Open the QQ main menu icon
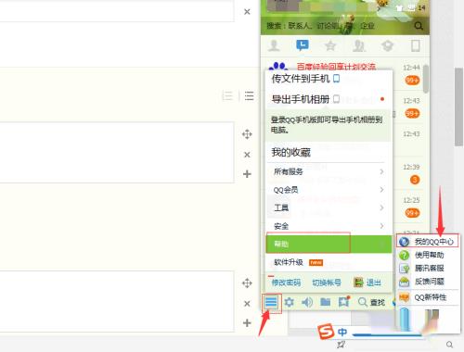 pos(271,302)
